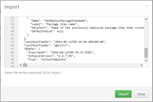
Task: Grab the vertical scrollbar thumb in the editor
Action: 146,53
